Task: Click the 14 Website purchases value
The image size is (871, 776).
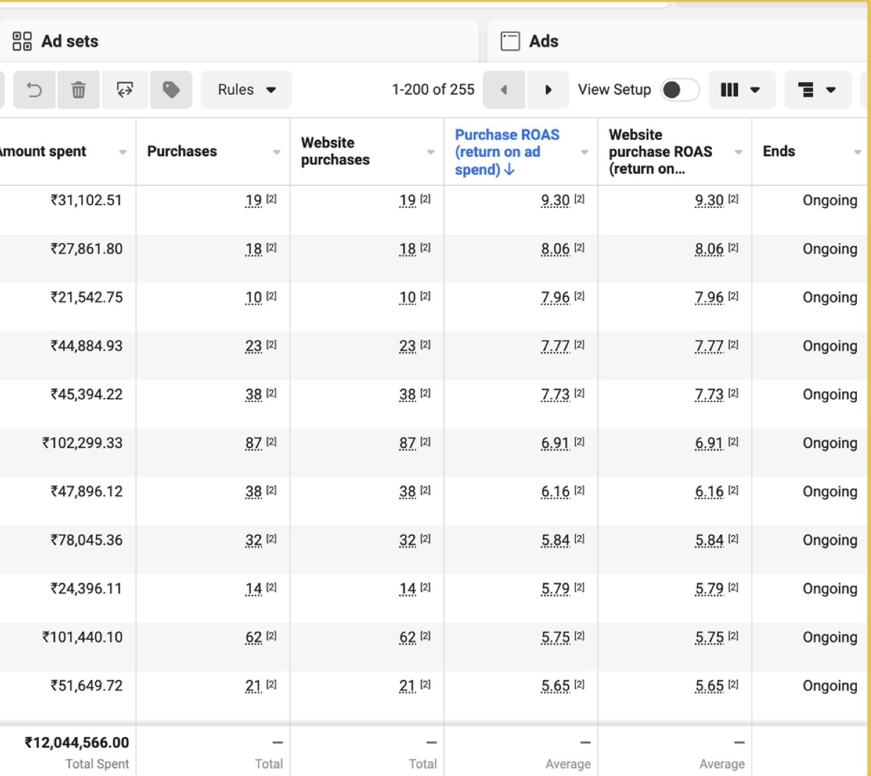Action: [x=408, y=589]
